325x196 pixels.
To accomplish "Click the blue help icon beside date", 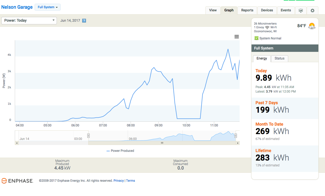I will (84, 21).
